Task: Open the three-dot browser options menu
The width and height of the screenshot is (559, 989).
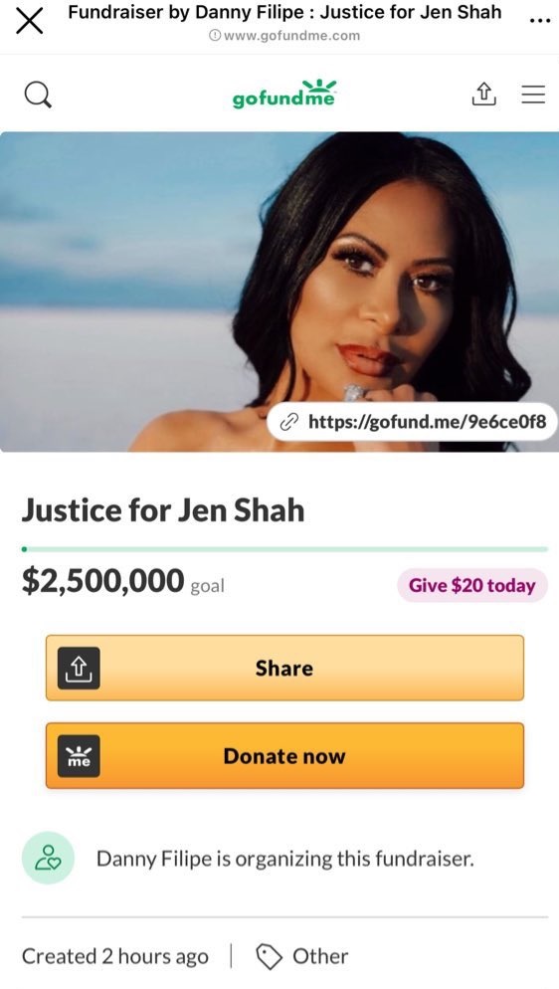Action: click(539, 21)
